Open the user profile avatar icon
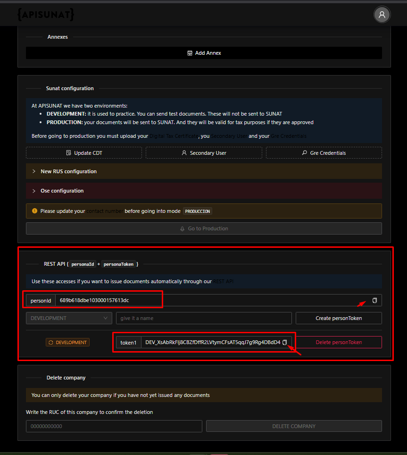Screen dimensions: 407x455 click(382, 15)
